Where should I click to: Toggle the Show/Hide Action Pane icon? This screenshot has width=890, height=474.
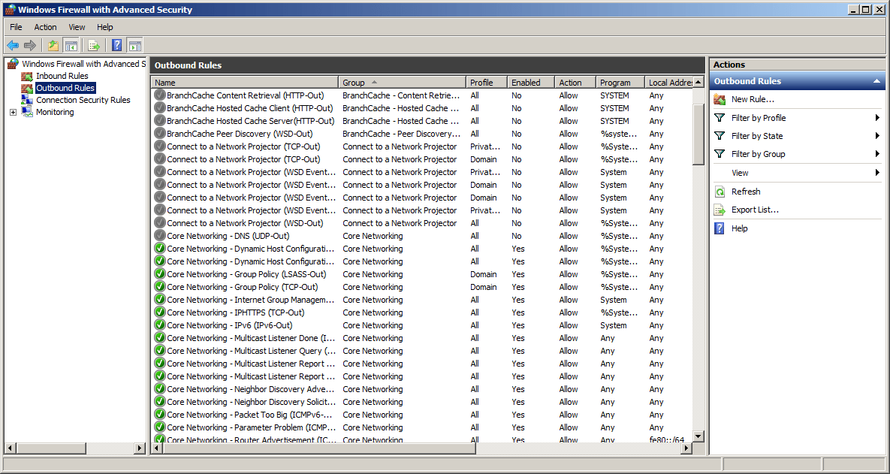click(134, 45)
